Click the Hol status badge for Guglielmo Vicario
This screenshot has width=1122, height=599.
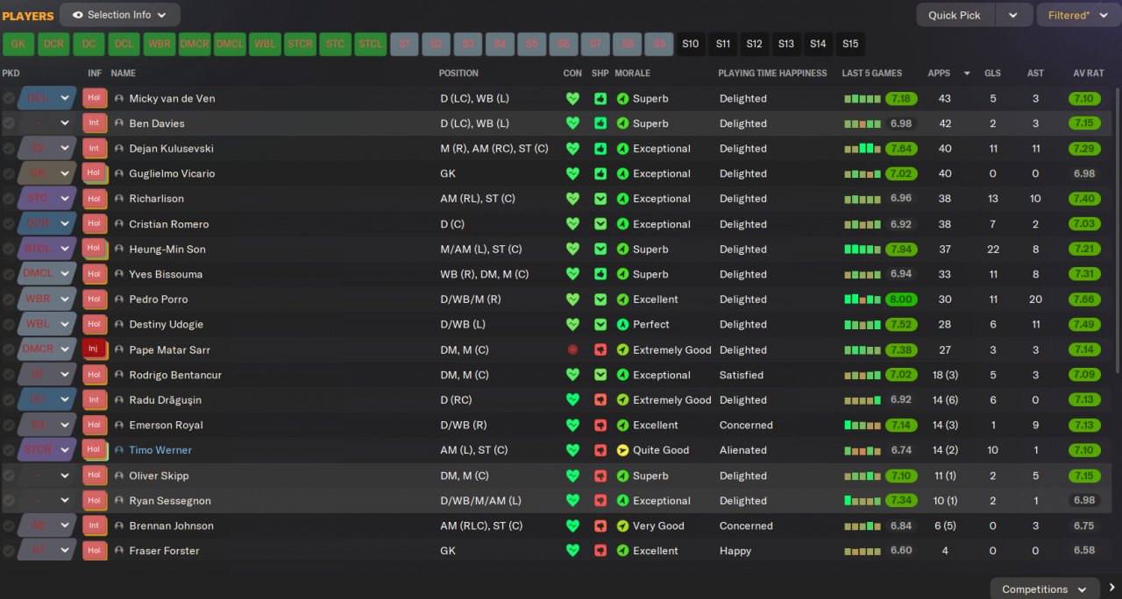click(x=95, y=173)
